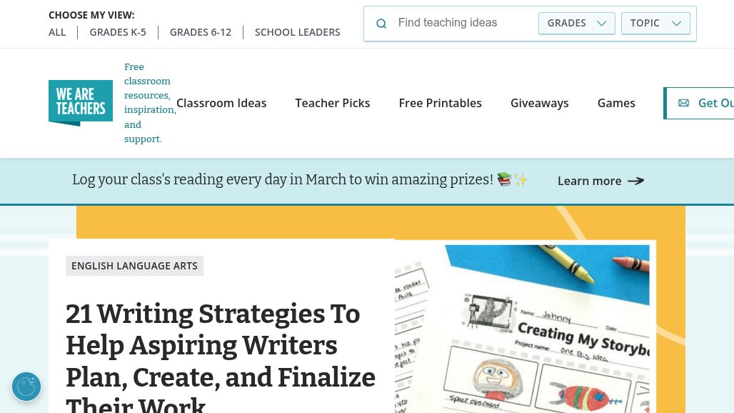This screenshot has height=413, width=734.
Task: Click the envelope newsletter icon
Action: (x=683, y=103)
